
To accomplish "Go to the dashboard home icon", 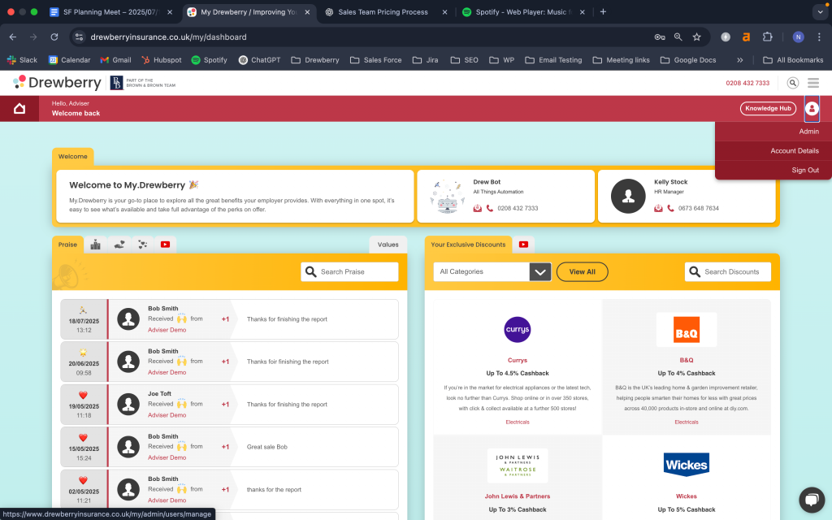I will (19, 109).
